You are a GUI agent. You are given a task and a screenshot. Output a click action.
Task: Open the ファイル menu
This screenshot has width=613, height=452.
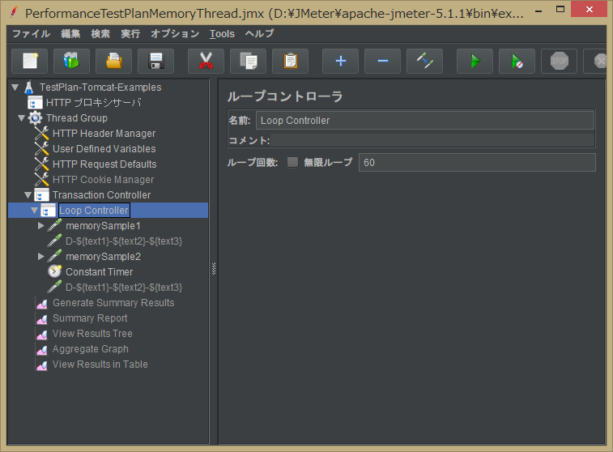coord(32,34)
